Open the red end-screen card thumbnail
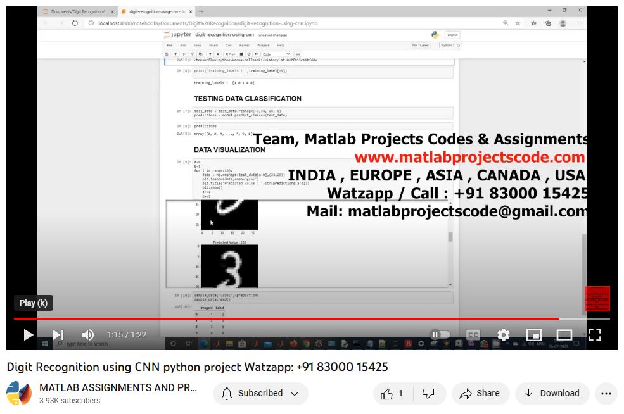This screenshot has width=624, height=414. coord(597,299)
